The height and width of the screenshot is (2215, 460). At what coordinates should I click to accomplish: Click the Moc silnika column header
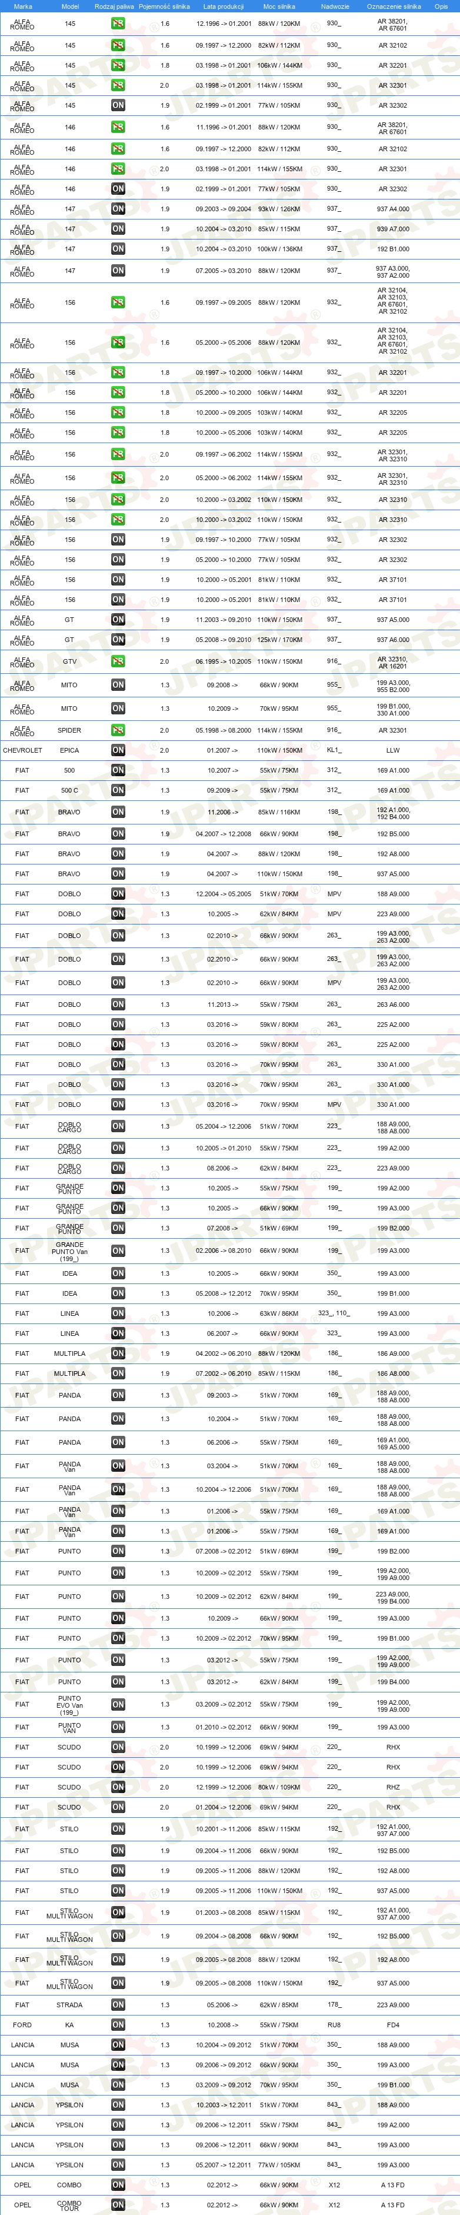point(279,6)
